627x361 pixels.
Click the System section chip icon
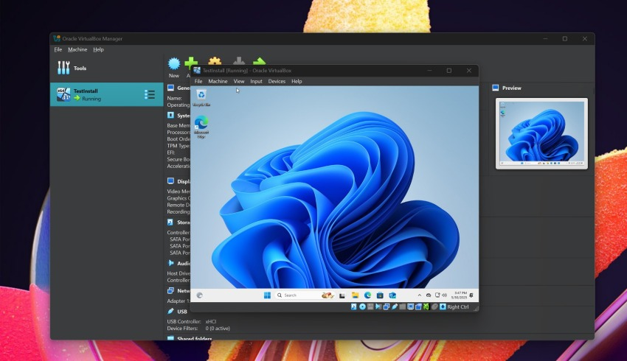170,116
